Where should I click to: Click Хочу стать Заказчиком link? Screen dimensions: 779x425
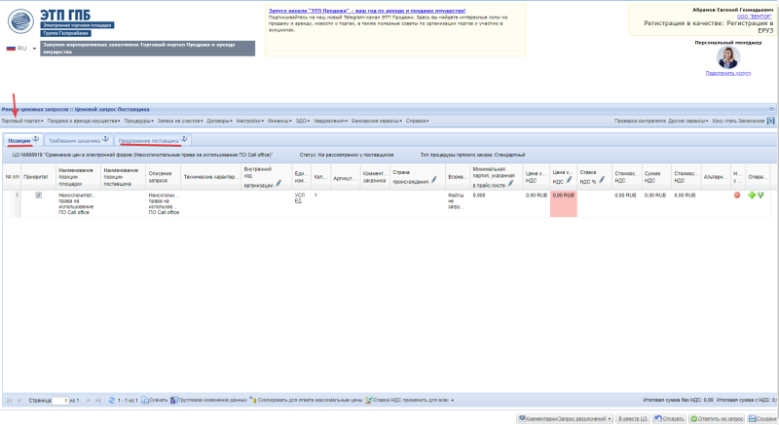point(738,121)
